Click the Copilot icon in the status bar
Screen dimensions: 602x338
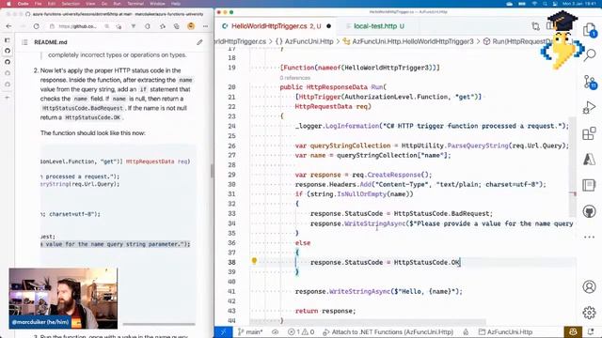coord(573,331)
